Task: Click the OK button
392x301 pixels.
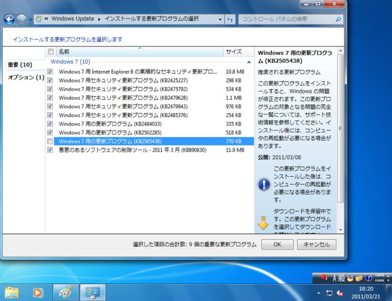Action: pos(277,244)
